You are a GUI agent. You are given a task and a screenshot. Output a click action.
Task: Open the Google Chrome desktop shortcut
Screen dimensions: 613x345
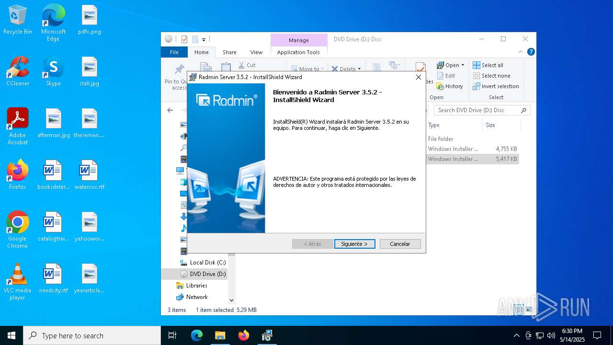(x=18, y=230)
